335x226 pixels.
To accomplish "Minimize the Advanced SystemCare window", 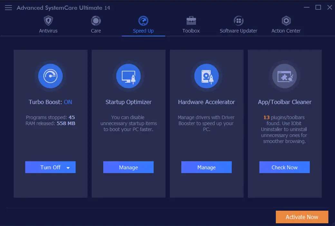I will click(x=307, y=7).
